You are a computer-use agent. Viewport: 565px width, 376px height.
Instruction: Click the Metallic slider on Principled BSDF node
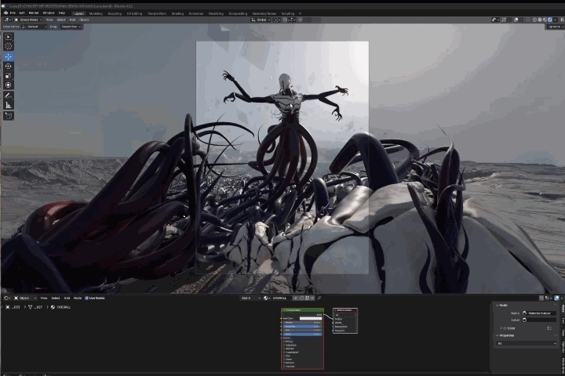coord(303,323)
